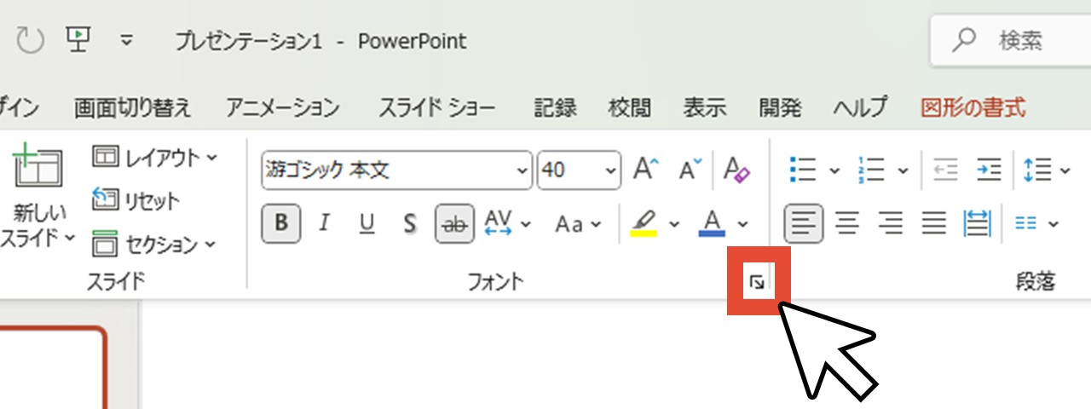Open the 校閲 tab

click(x=630, y=108)
